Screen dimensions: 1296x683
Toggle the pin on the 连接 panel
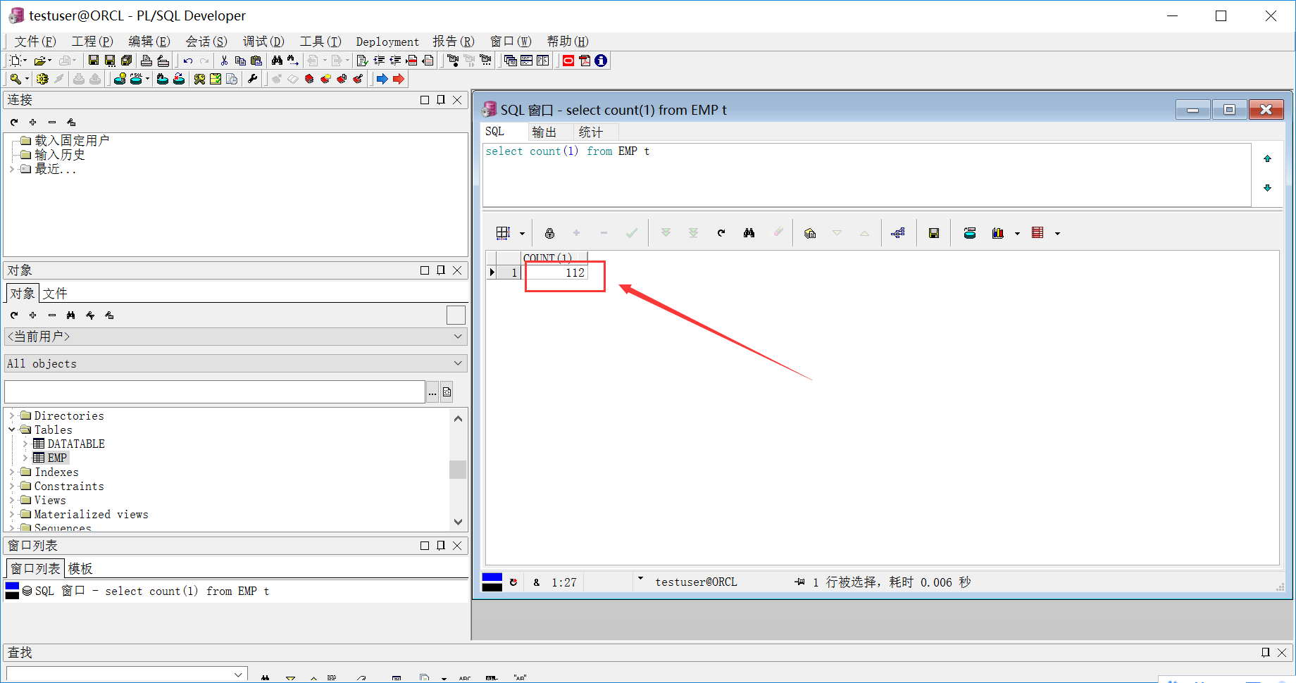tap(441, 100)
